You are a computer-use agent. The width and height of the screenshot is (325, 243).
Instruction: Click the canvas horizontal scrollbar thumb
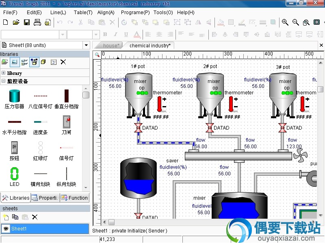111,222
